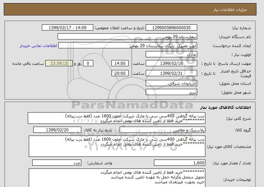The height and width of the screenshot is (187, 264).
Task: Click the delivery province field آذربایجان شرقی
Action: tap(171, 83)
